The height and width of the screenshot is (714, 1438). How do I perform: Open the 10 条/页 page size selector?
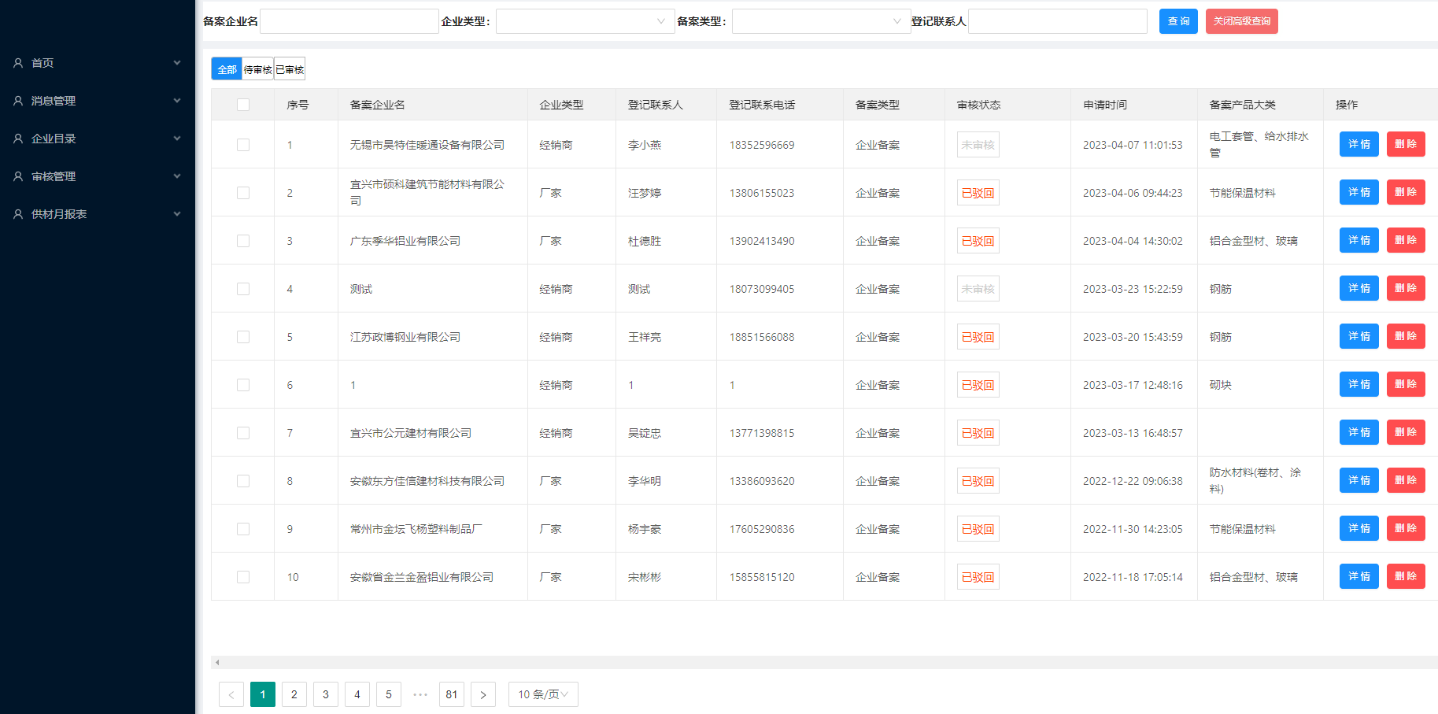pos(543,694)
